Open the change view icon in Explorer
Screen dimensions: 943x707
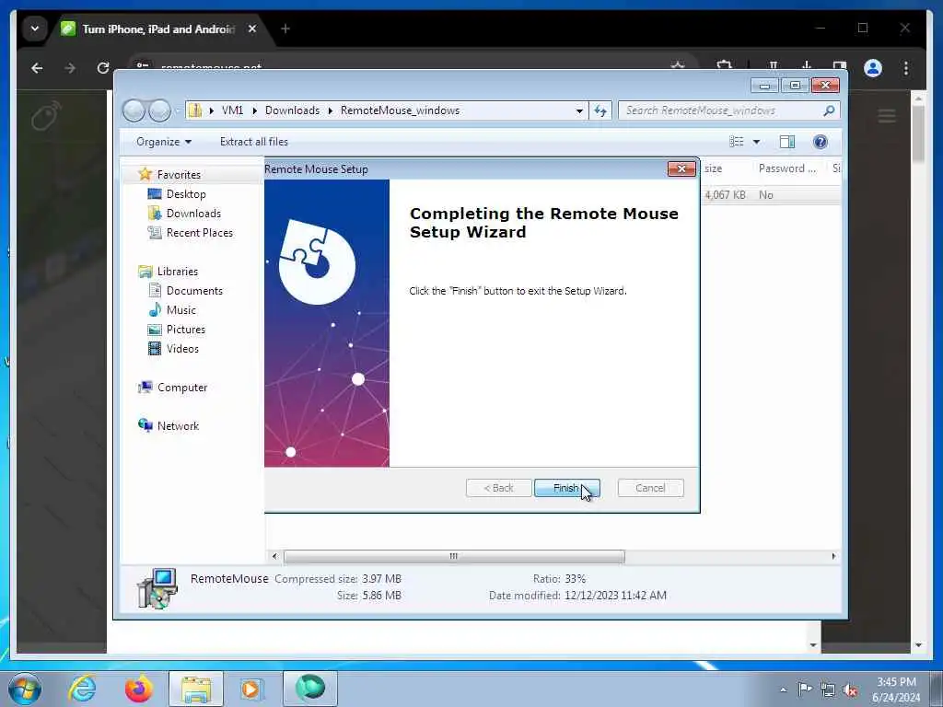(737, 142)
